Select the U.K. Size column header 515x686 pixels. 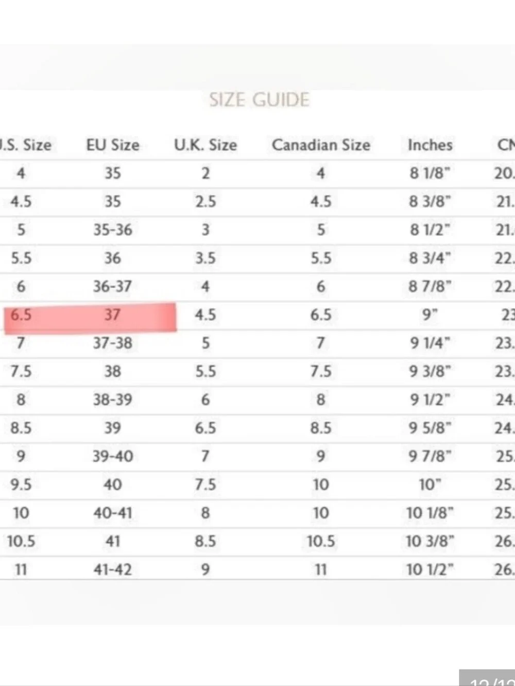[x=205, y=145]
